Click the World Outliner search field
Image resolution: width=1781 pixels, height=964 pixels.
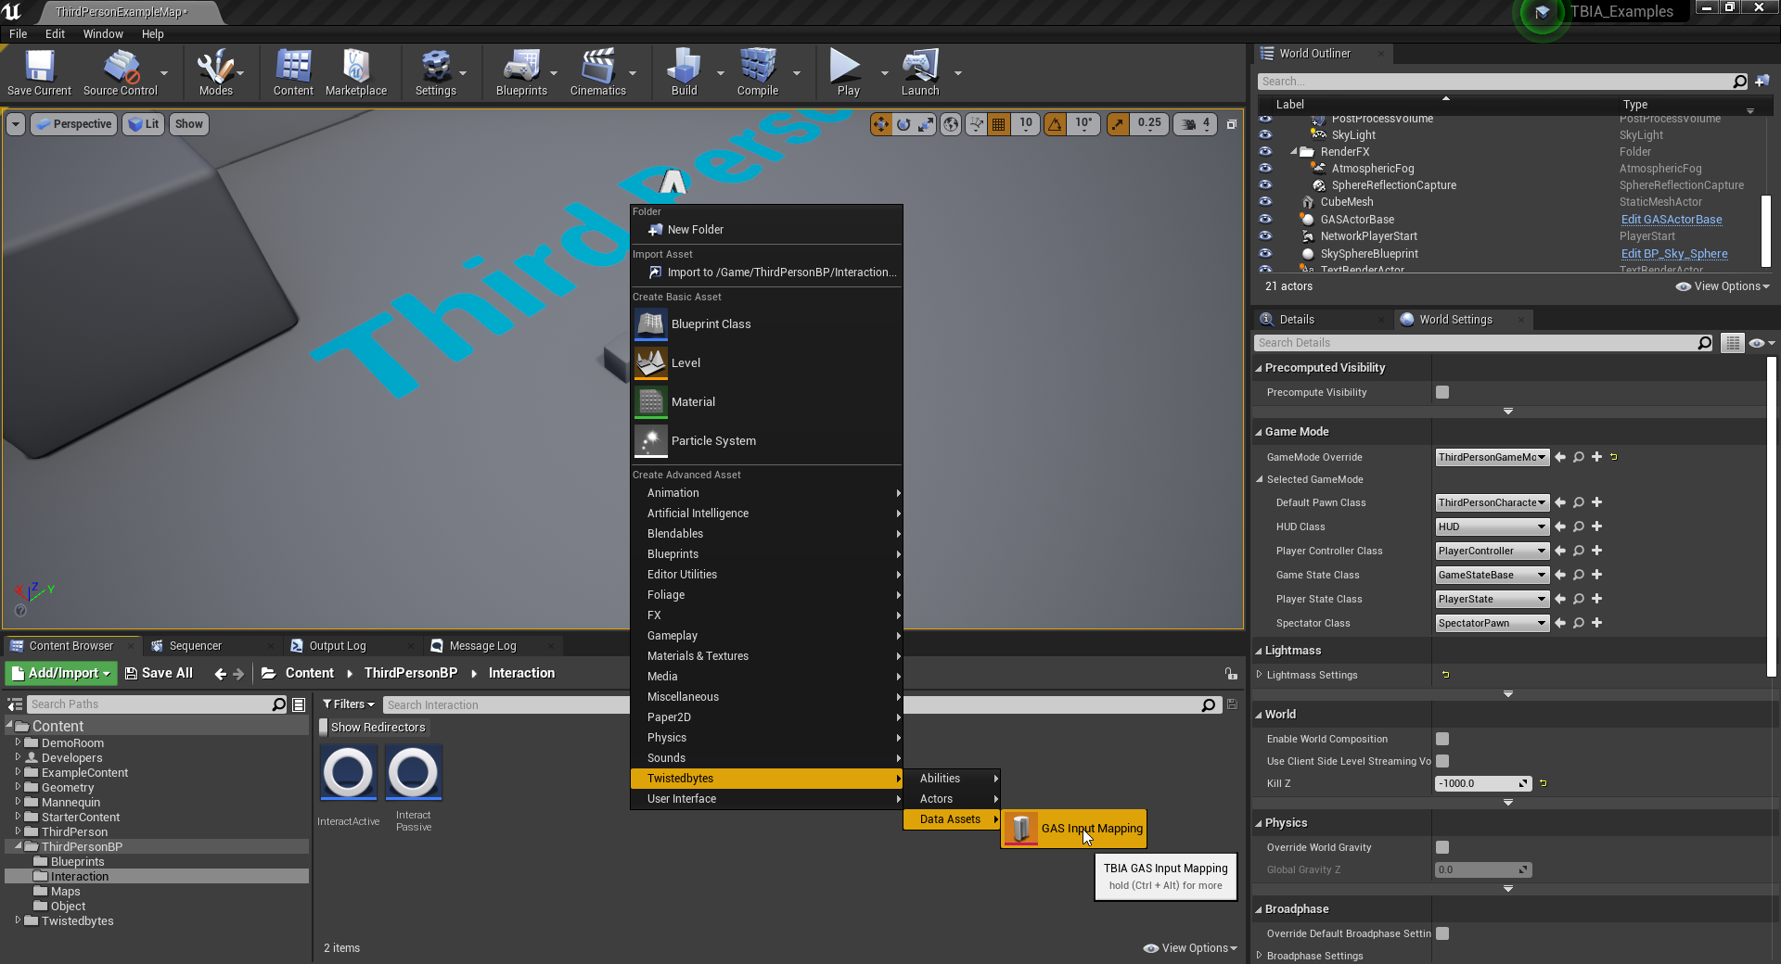click(1504, 82)
